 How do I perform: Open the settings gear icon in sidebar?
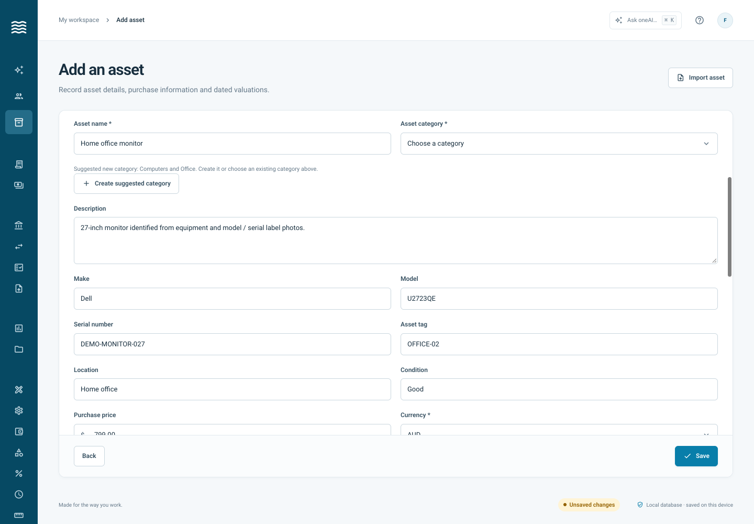[19, 410]
